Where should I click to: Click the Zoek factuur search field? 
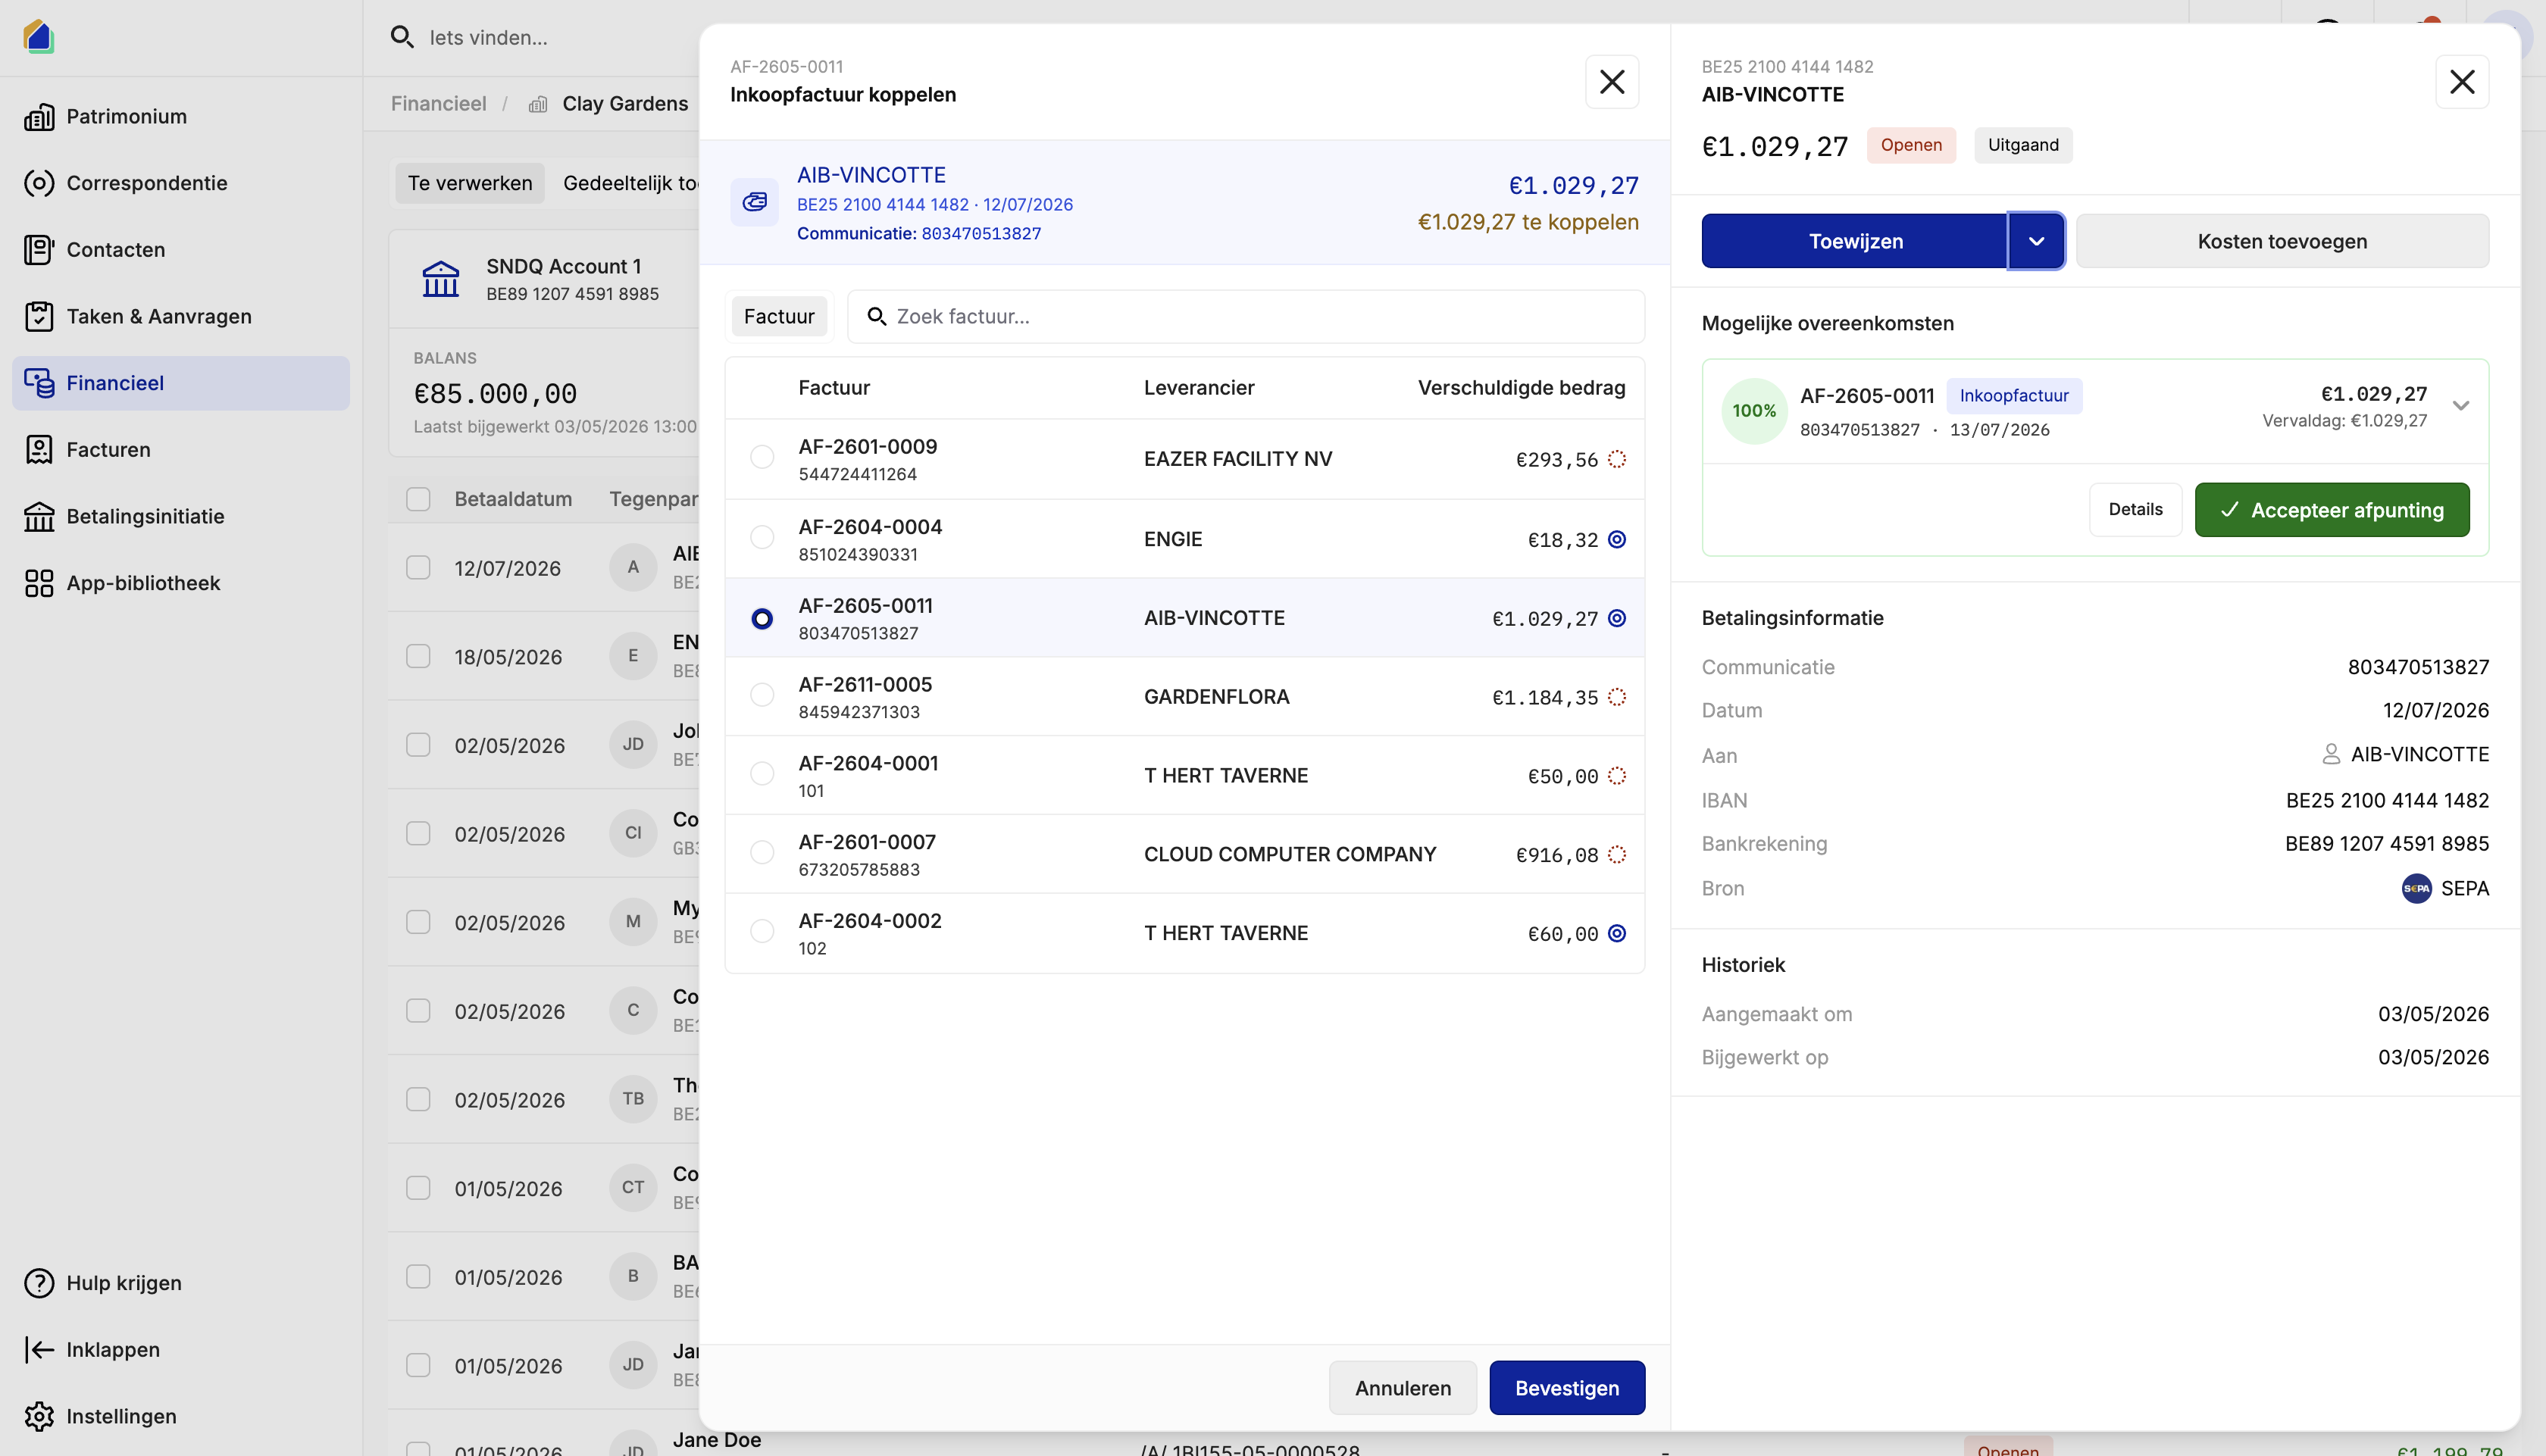[1245, 316]
